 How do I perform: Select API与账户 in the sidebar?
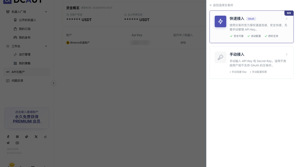27,72
